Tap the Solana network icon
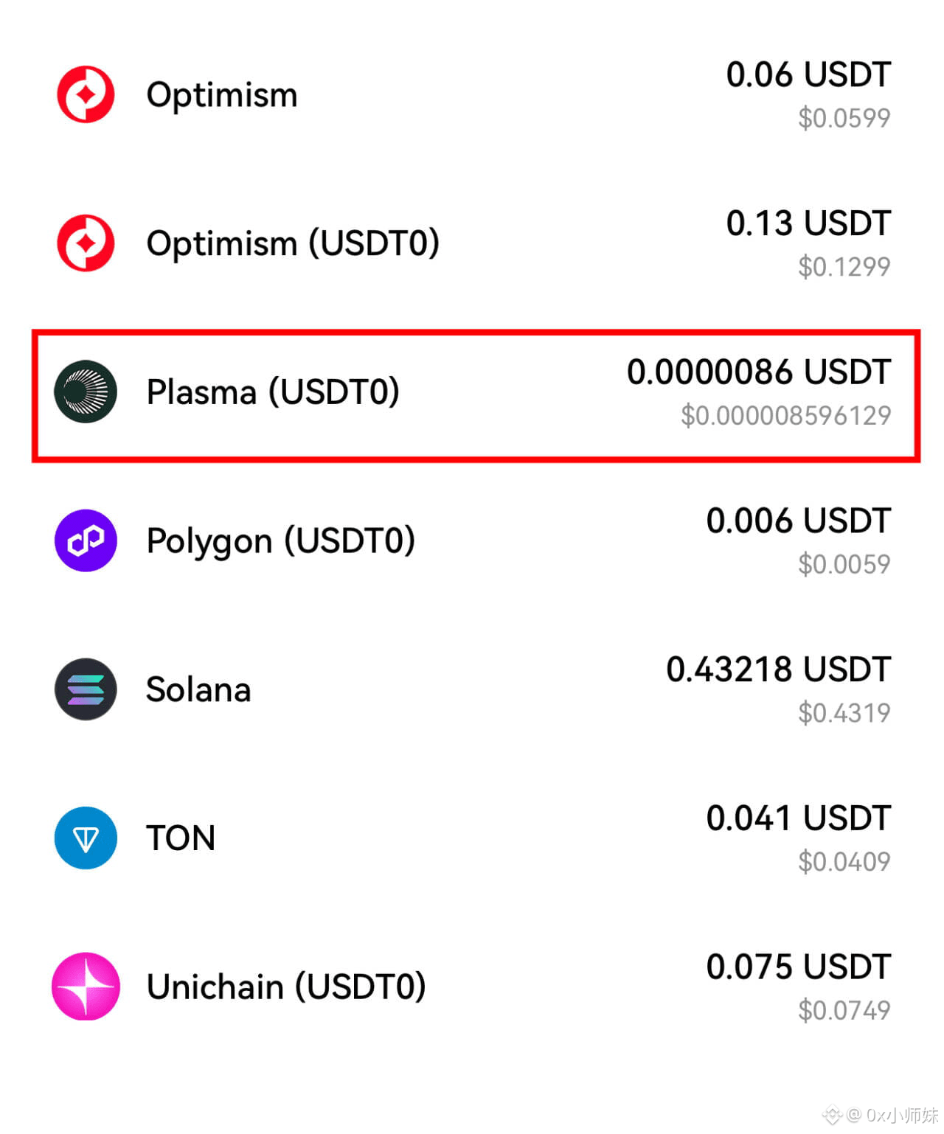 86,689
